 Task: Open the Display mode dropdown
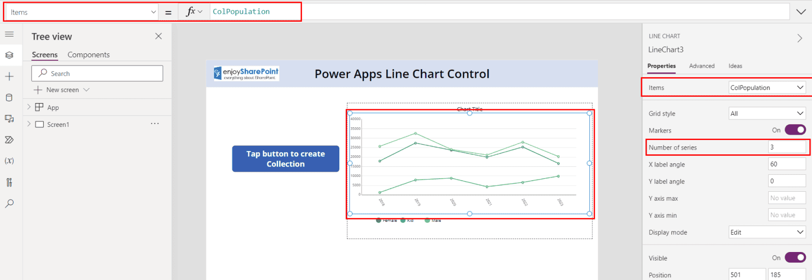(x=767, y=232)
